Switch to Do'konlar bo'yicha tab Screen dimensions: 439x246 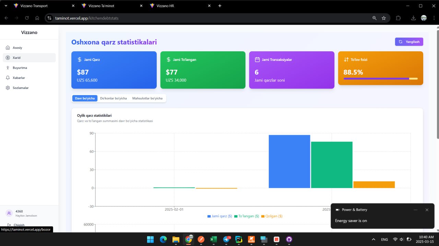click(113, 98)
